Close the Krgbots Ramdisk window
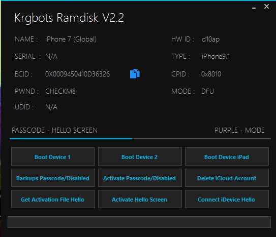The width and height of the screenshot is (276, 237). click(x=266, y=7)
